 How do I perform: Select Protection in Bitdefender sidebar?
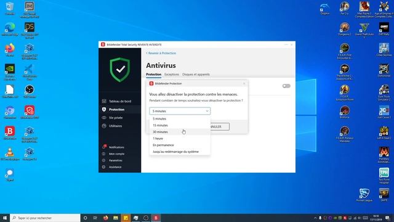point(119,110)
